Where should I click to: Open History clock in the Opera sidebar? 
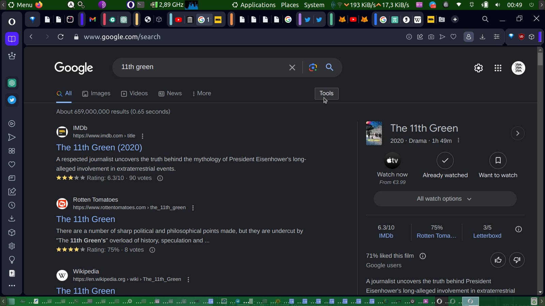click(x=12, y=205)
